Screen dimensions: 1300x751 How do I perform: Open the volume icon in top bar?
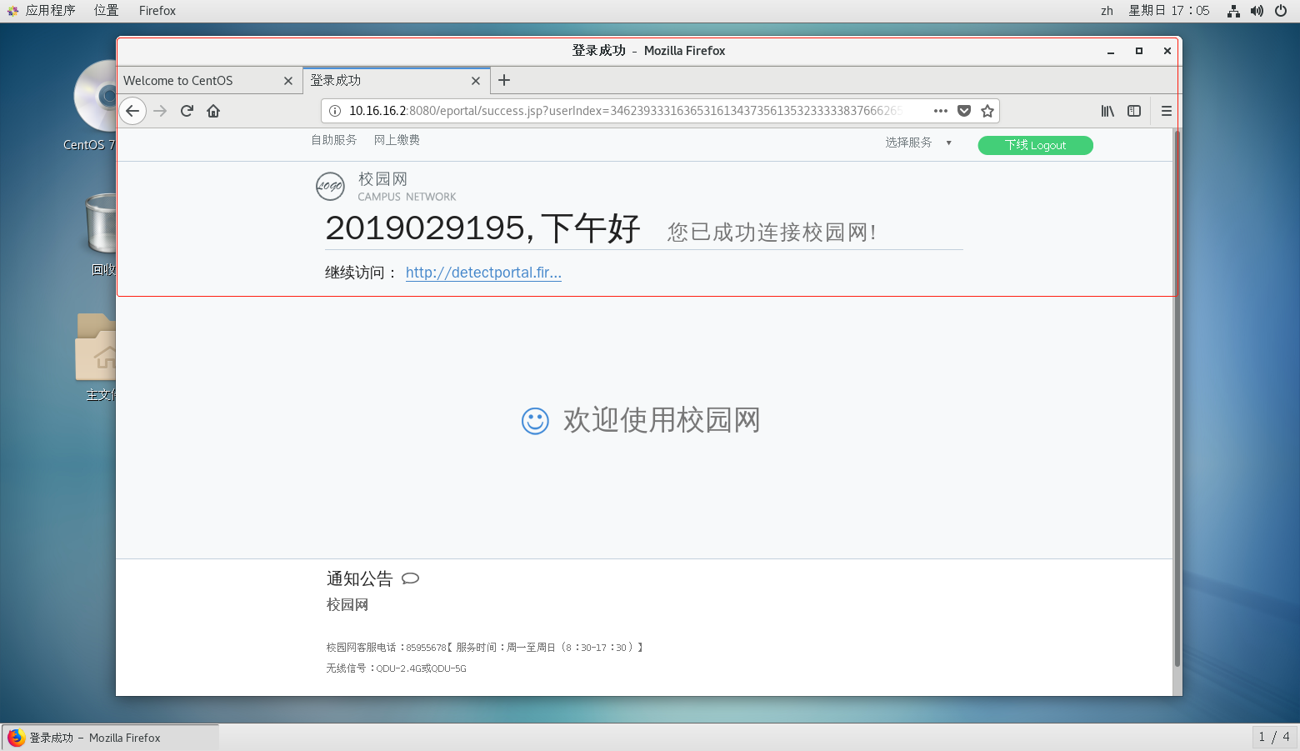(1257, 11)
